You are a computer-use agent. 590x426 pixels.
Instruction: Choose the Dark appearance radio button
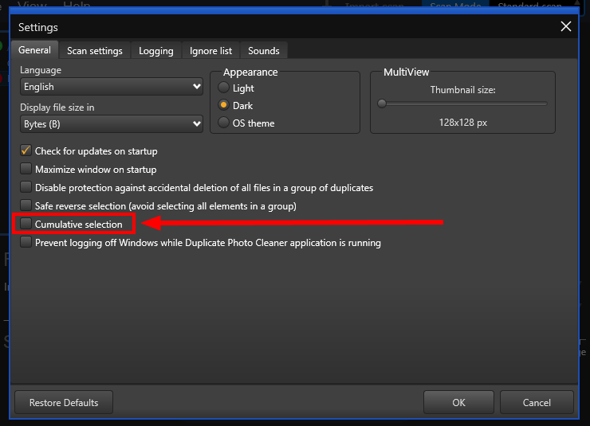(224, 106)
